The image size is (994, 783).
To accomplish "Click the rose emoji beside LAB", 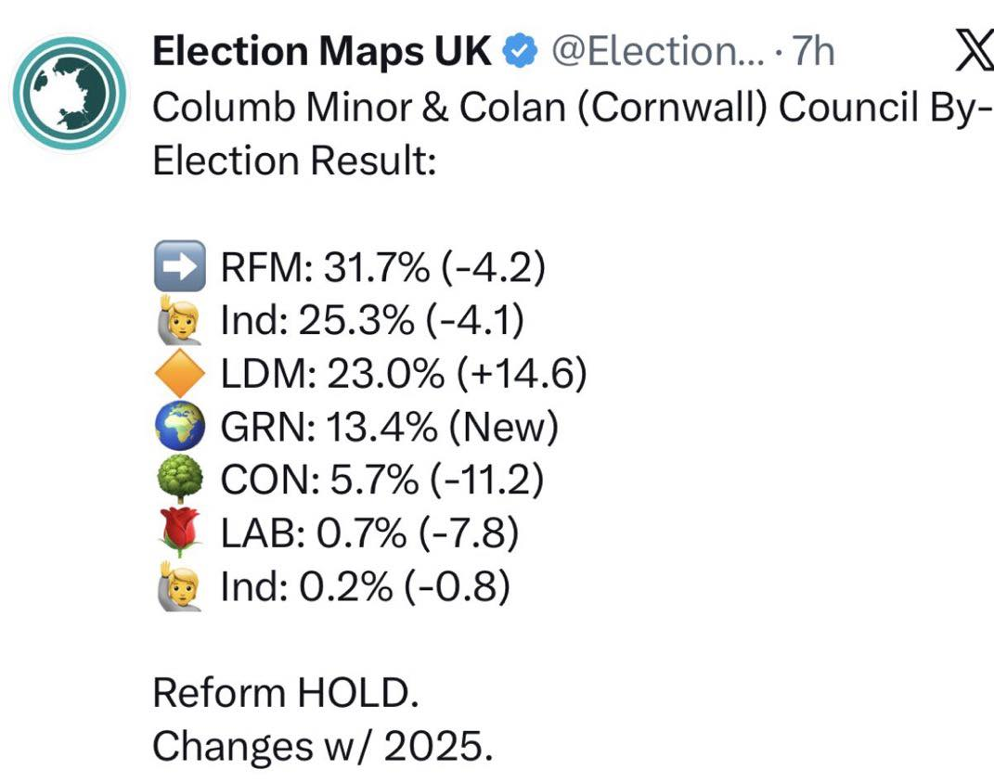I will click(x=175, y=533).
